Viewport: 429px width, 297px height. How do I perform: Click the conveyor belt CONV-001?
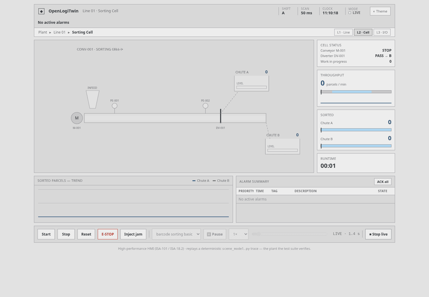[175, 118]
